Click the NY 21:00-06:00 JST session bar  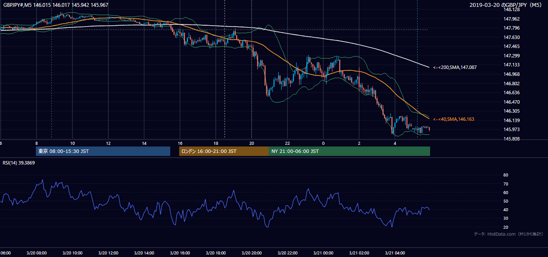349,151
